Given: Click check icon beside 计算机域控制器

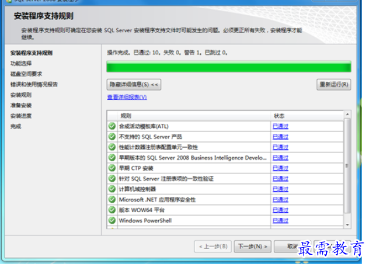Looking at the screenshot, I should [x=112, y=189].
